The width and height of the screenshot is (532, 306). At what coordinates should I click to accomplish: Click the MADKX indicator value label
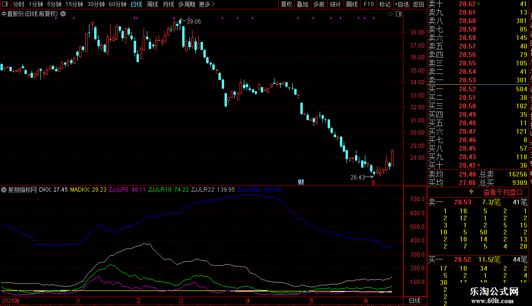point(88,190)
